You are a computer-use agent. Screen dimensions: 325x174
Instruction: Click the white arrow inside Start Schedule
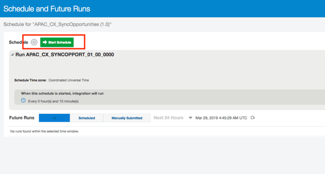click(x=45, y=42)
